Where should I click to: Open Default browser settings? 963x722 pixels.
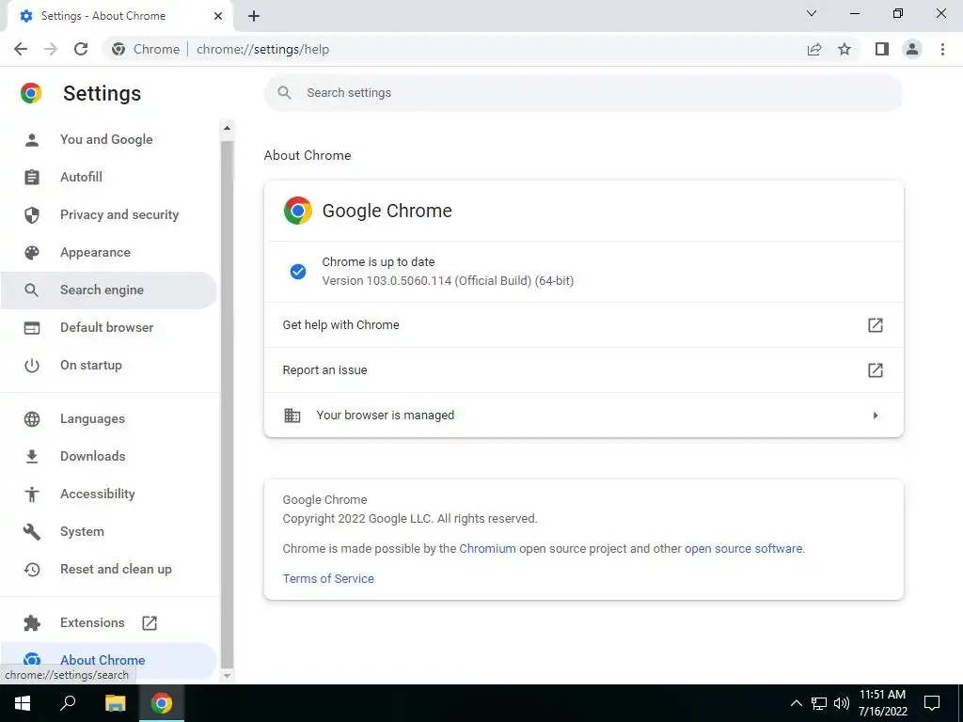click(109, 327)
